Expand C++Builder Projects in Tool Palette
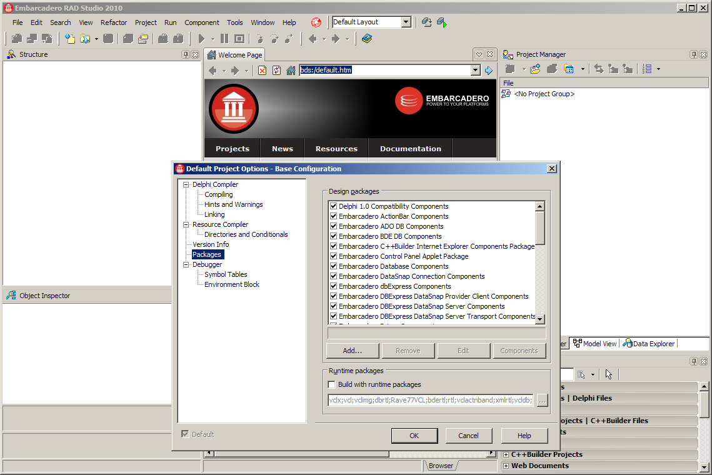This screenshot has width=712, height=475. (506, 454)
